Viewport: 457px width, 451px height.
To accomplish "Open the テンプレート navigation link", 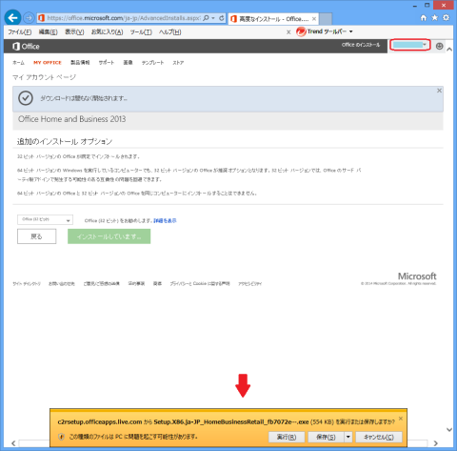I will [152, 63].
